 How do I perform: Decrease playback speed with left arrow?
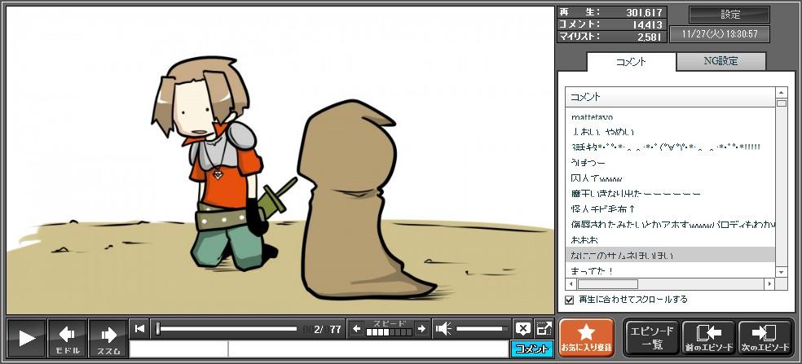pyautogui.click(x=356, y=329)
